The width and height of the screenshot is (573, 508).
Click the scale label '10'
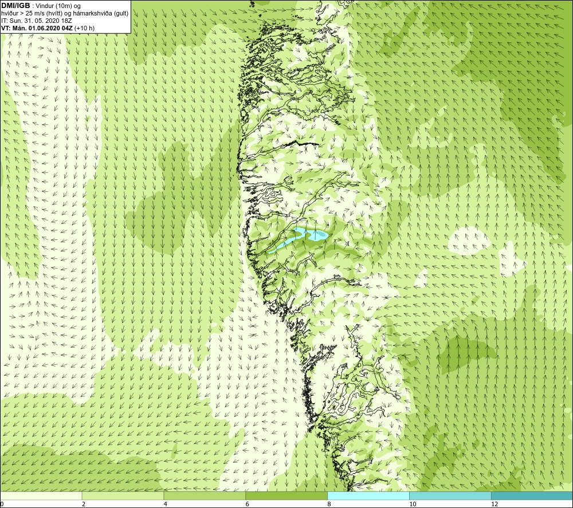[x=413, y=505]
